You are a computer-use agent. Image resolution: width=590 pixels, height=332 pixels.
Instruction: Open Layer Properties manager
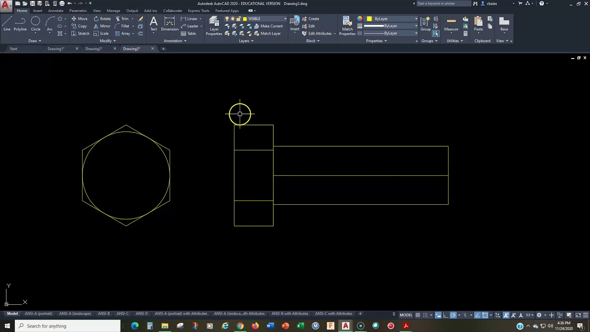coord(214,26)
